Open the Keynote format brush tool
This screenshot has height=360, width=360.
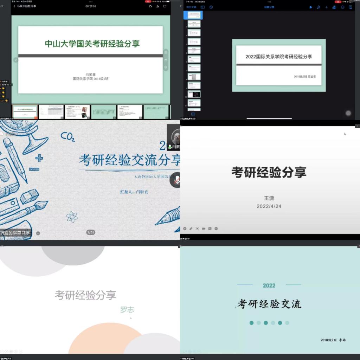click(319, 7)
